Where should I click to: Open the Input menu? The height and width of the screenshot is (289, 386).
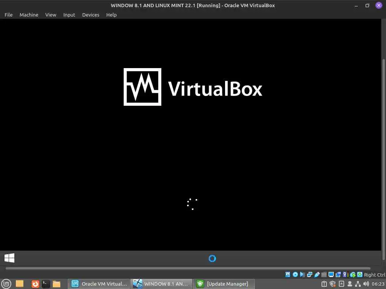(x=69, y=15)
